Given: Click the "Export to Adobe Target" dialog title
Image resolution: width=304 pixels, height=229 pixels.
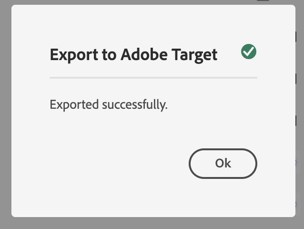Looking at the screenshot, I should [133, 54].
